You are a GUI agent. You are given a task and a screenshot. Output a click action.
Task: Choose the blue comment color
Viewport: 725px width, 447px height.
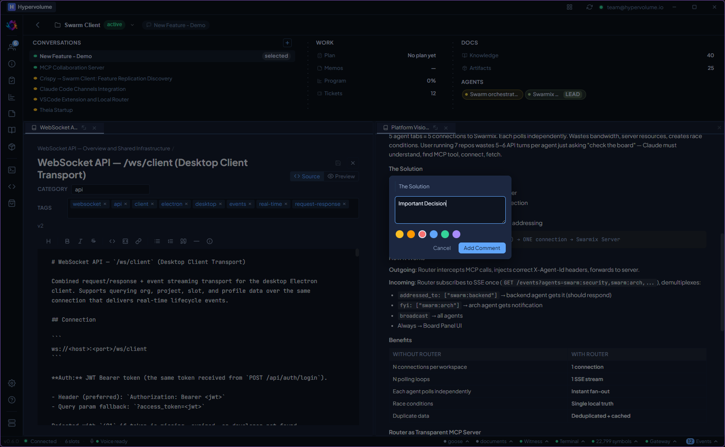point(433,234)
